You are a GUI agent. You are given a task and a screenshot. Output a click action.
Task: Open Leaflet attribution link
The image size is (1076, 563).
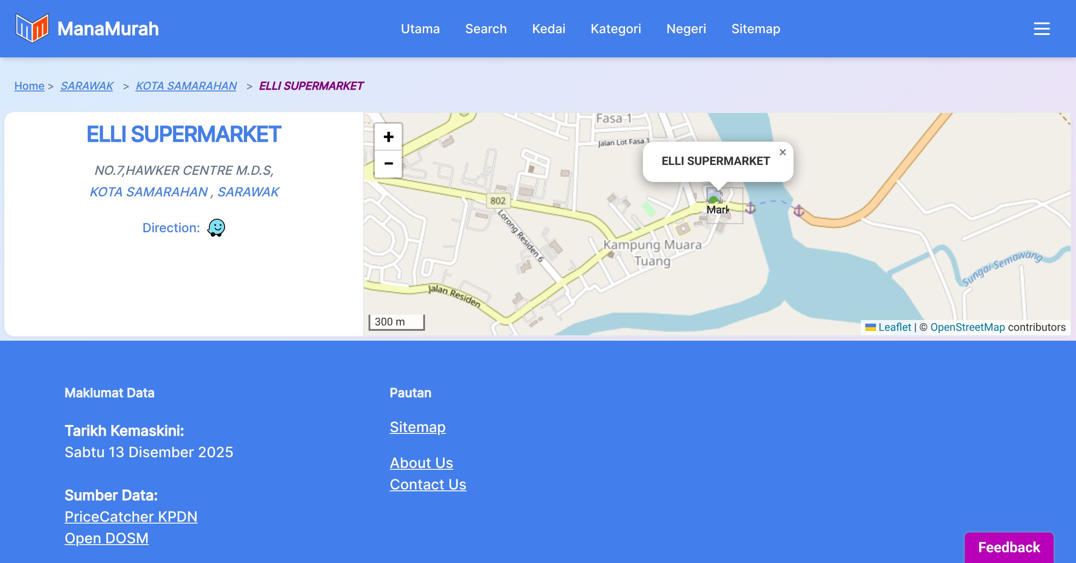pyautogui.click(x=894, y=327)
